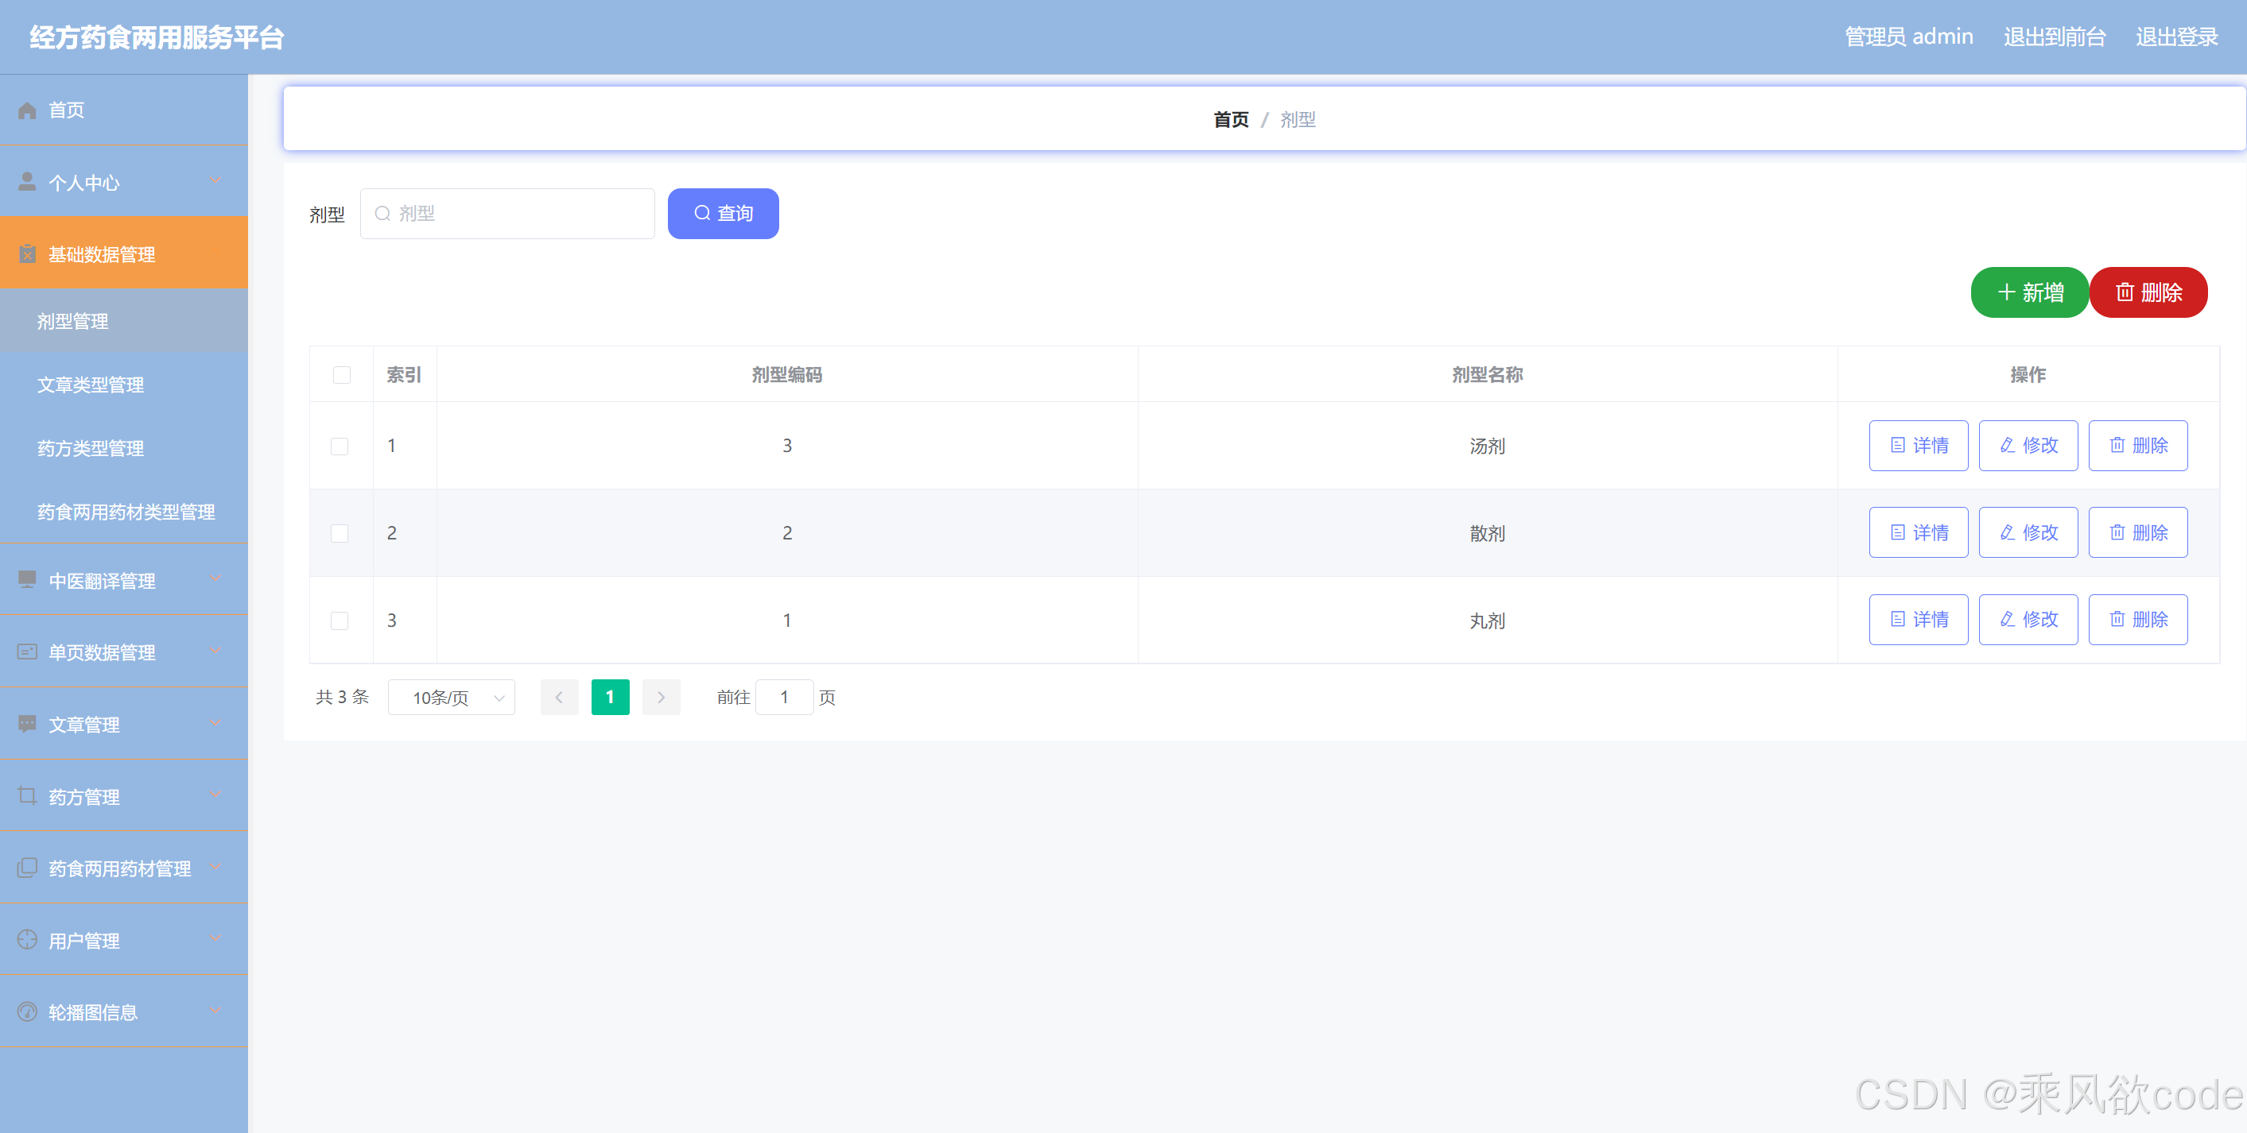Select the monitor icon beside 中医翻译管理

click(26, 579)
